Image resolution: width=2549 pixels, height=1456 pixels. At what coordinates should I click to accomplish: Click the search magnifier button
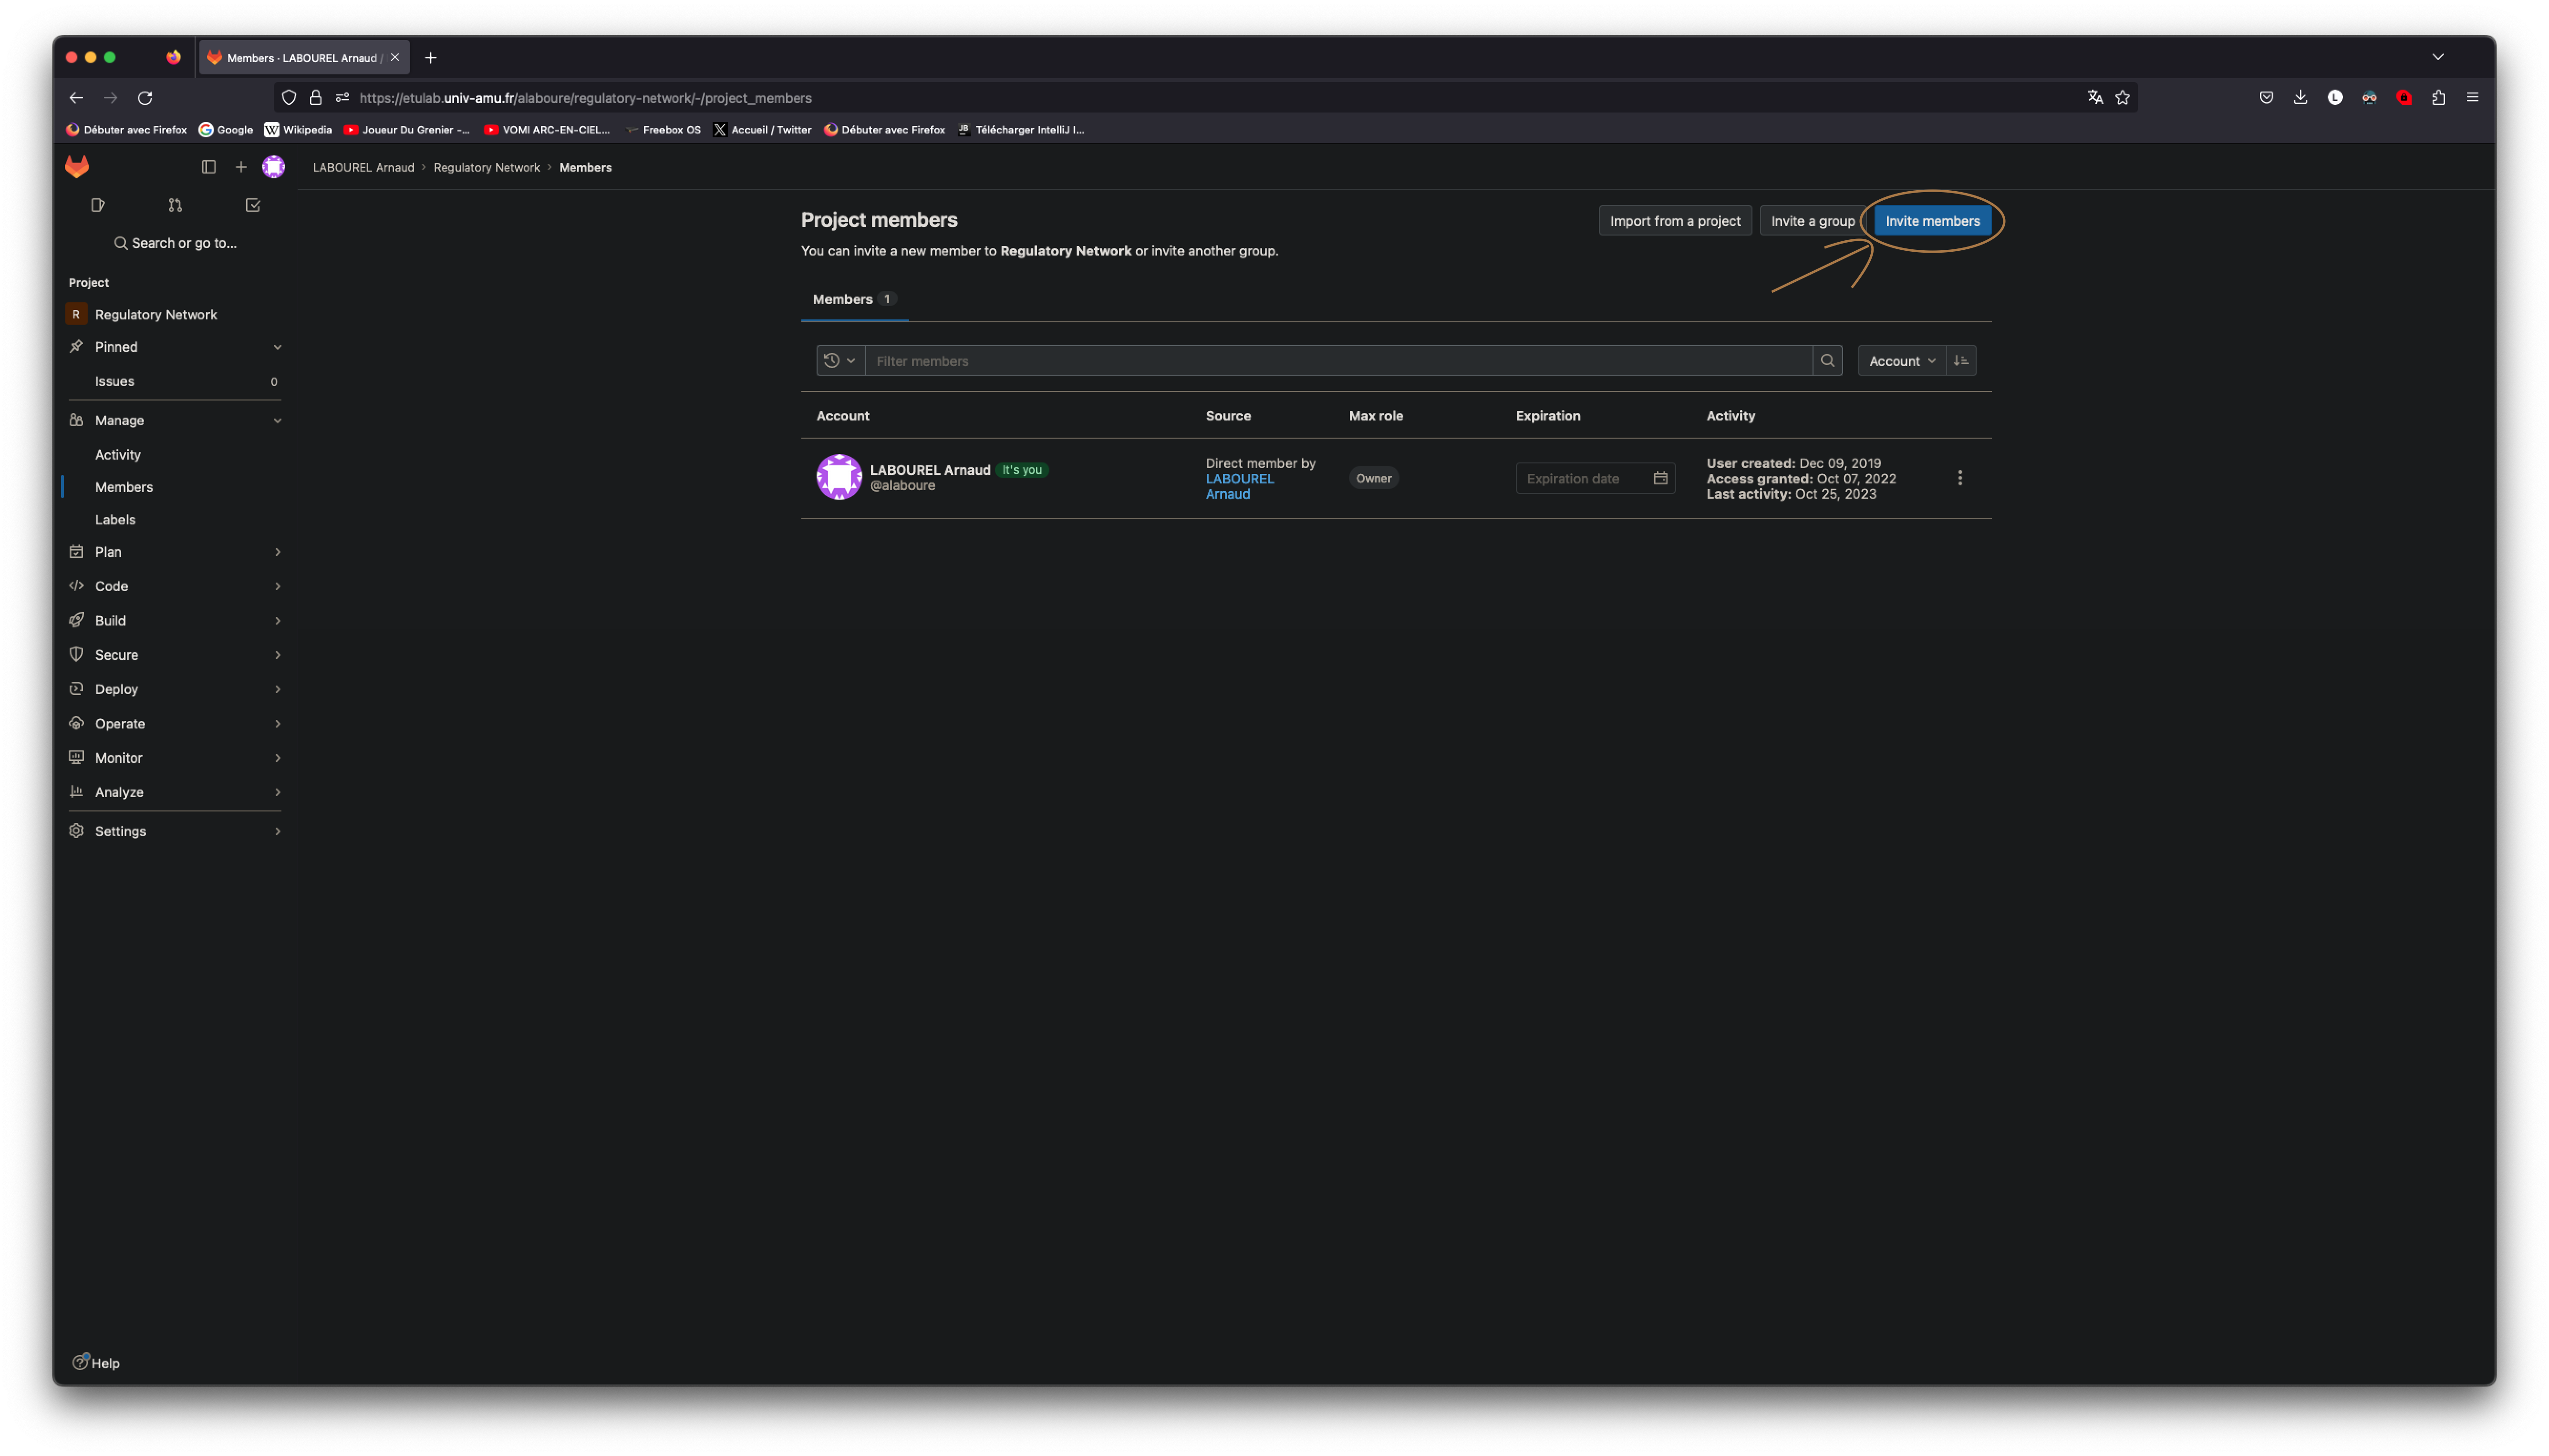tap(1828, 361)
